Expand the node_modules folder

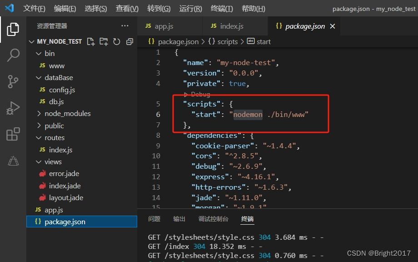click(82, 114)
